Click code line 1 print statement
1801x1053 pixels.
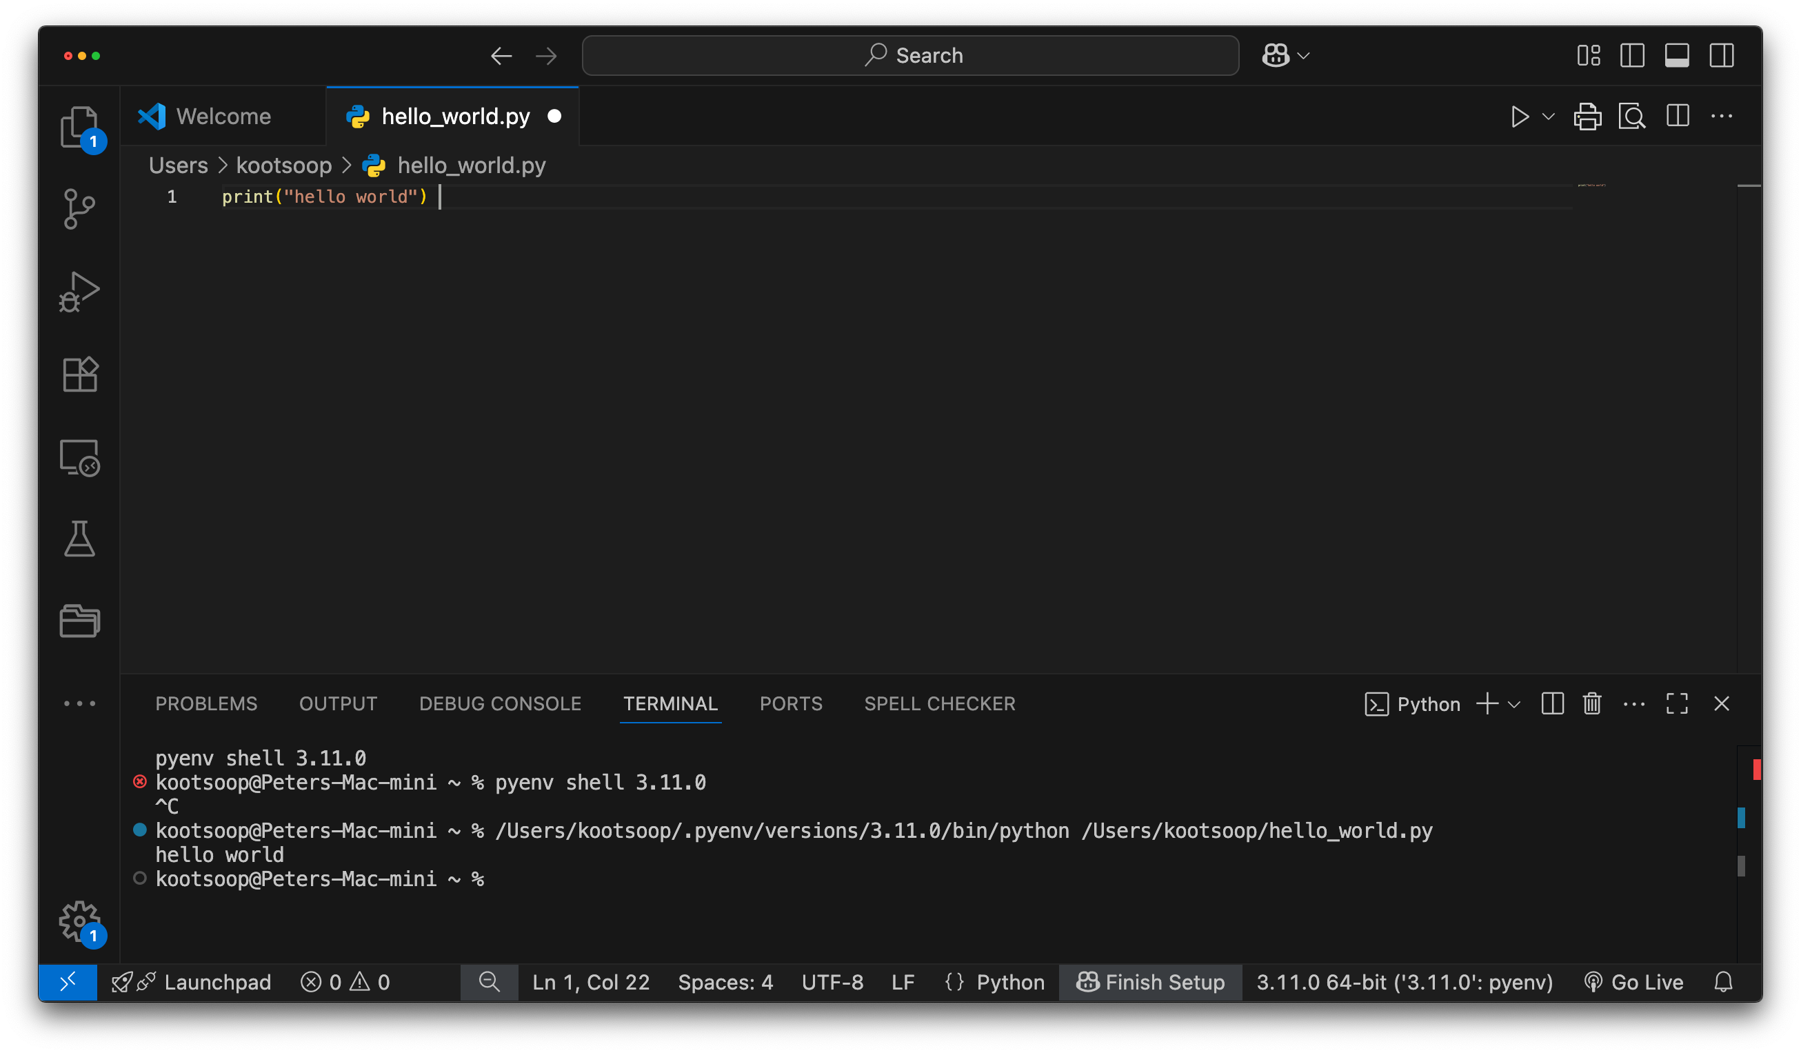[x=325, y=197]
